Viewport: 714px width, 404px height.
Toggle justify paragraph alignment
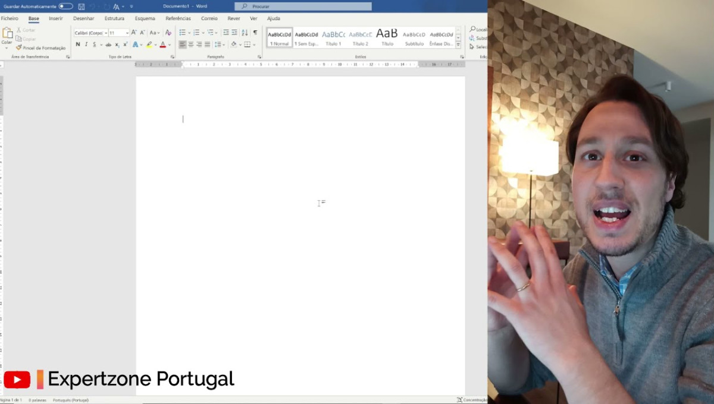coord(207,44)
